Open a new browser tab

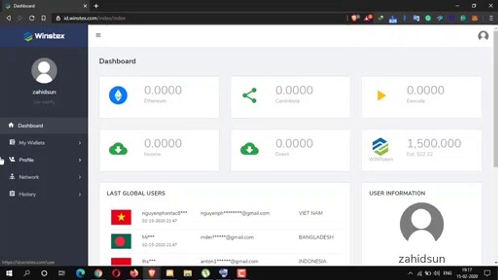96,6
